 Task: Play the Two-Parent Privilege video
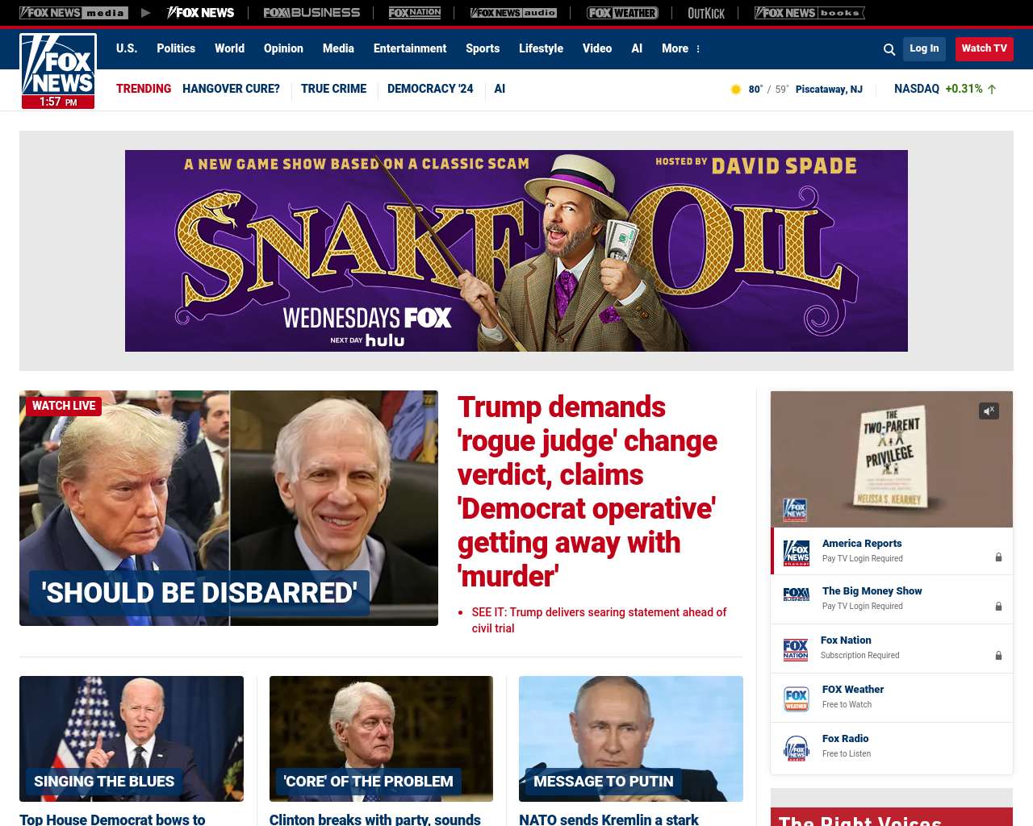tap(892, 459)
